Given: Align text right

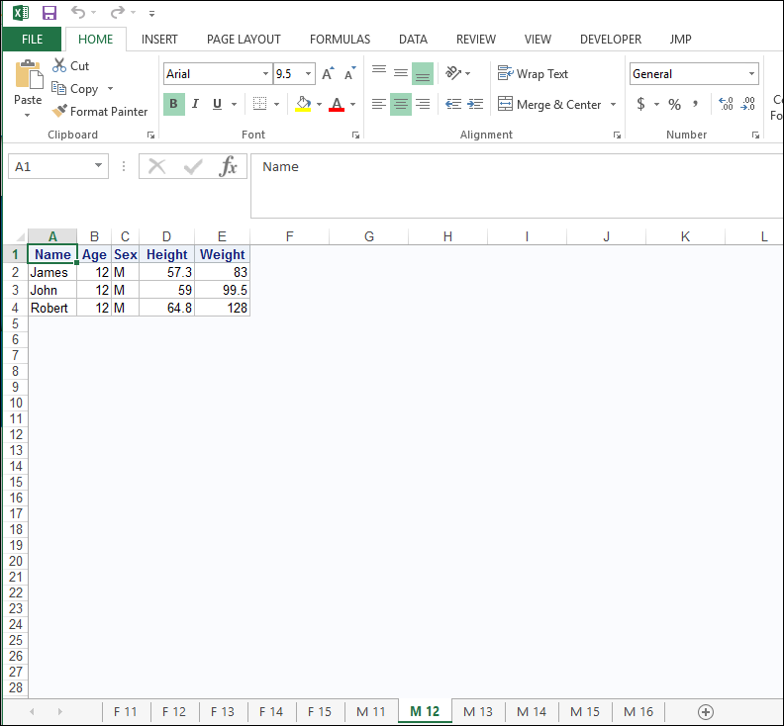Looking at the screenshot, I should tap(423, 104).
